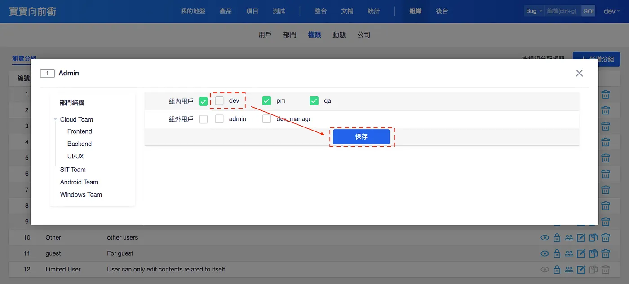Screen dimensions: 629x284
Task: Click the 編號(ctrl+g) input field
Action: (563, 11)
